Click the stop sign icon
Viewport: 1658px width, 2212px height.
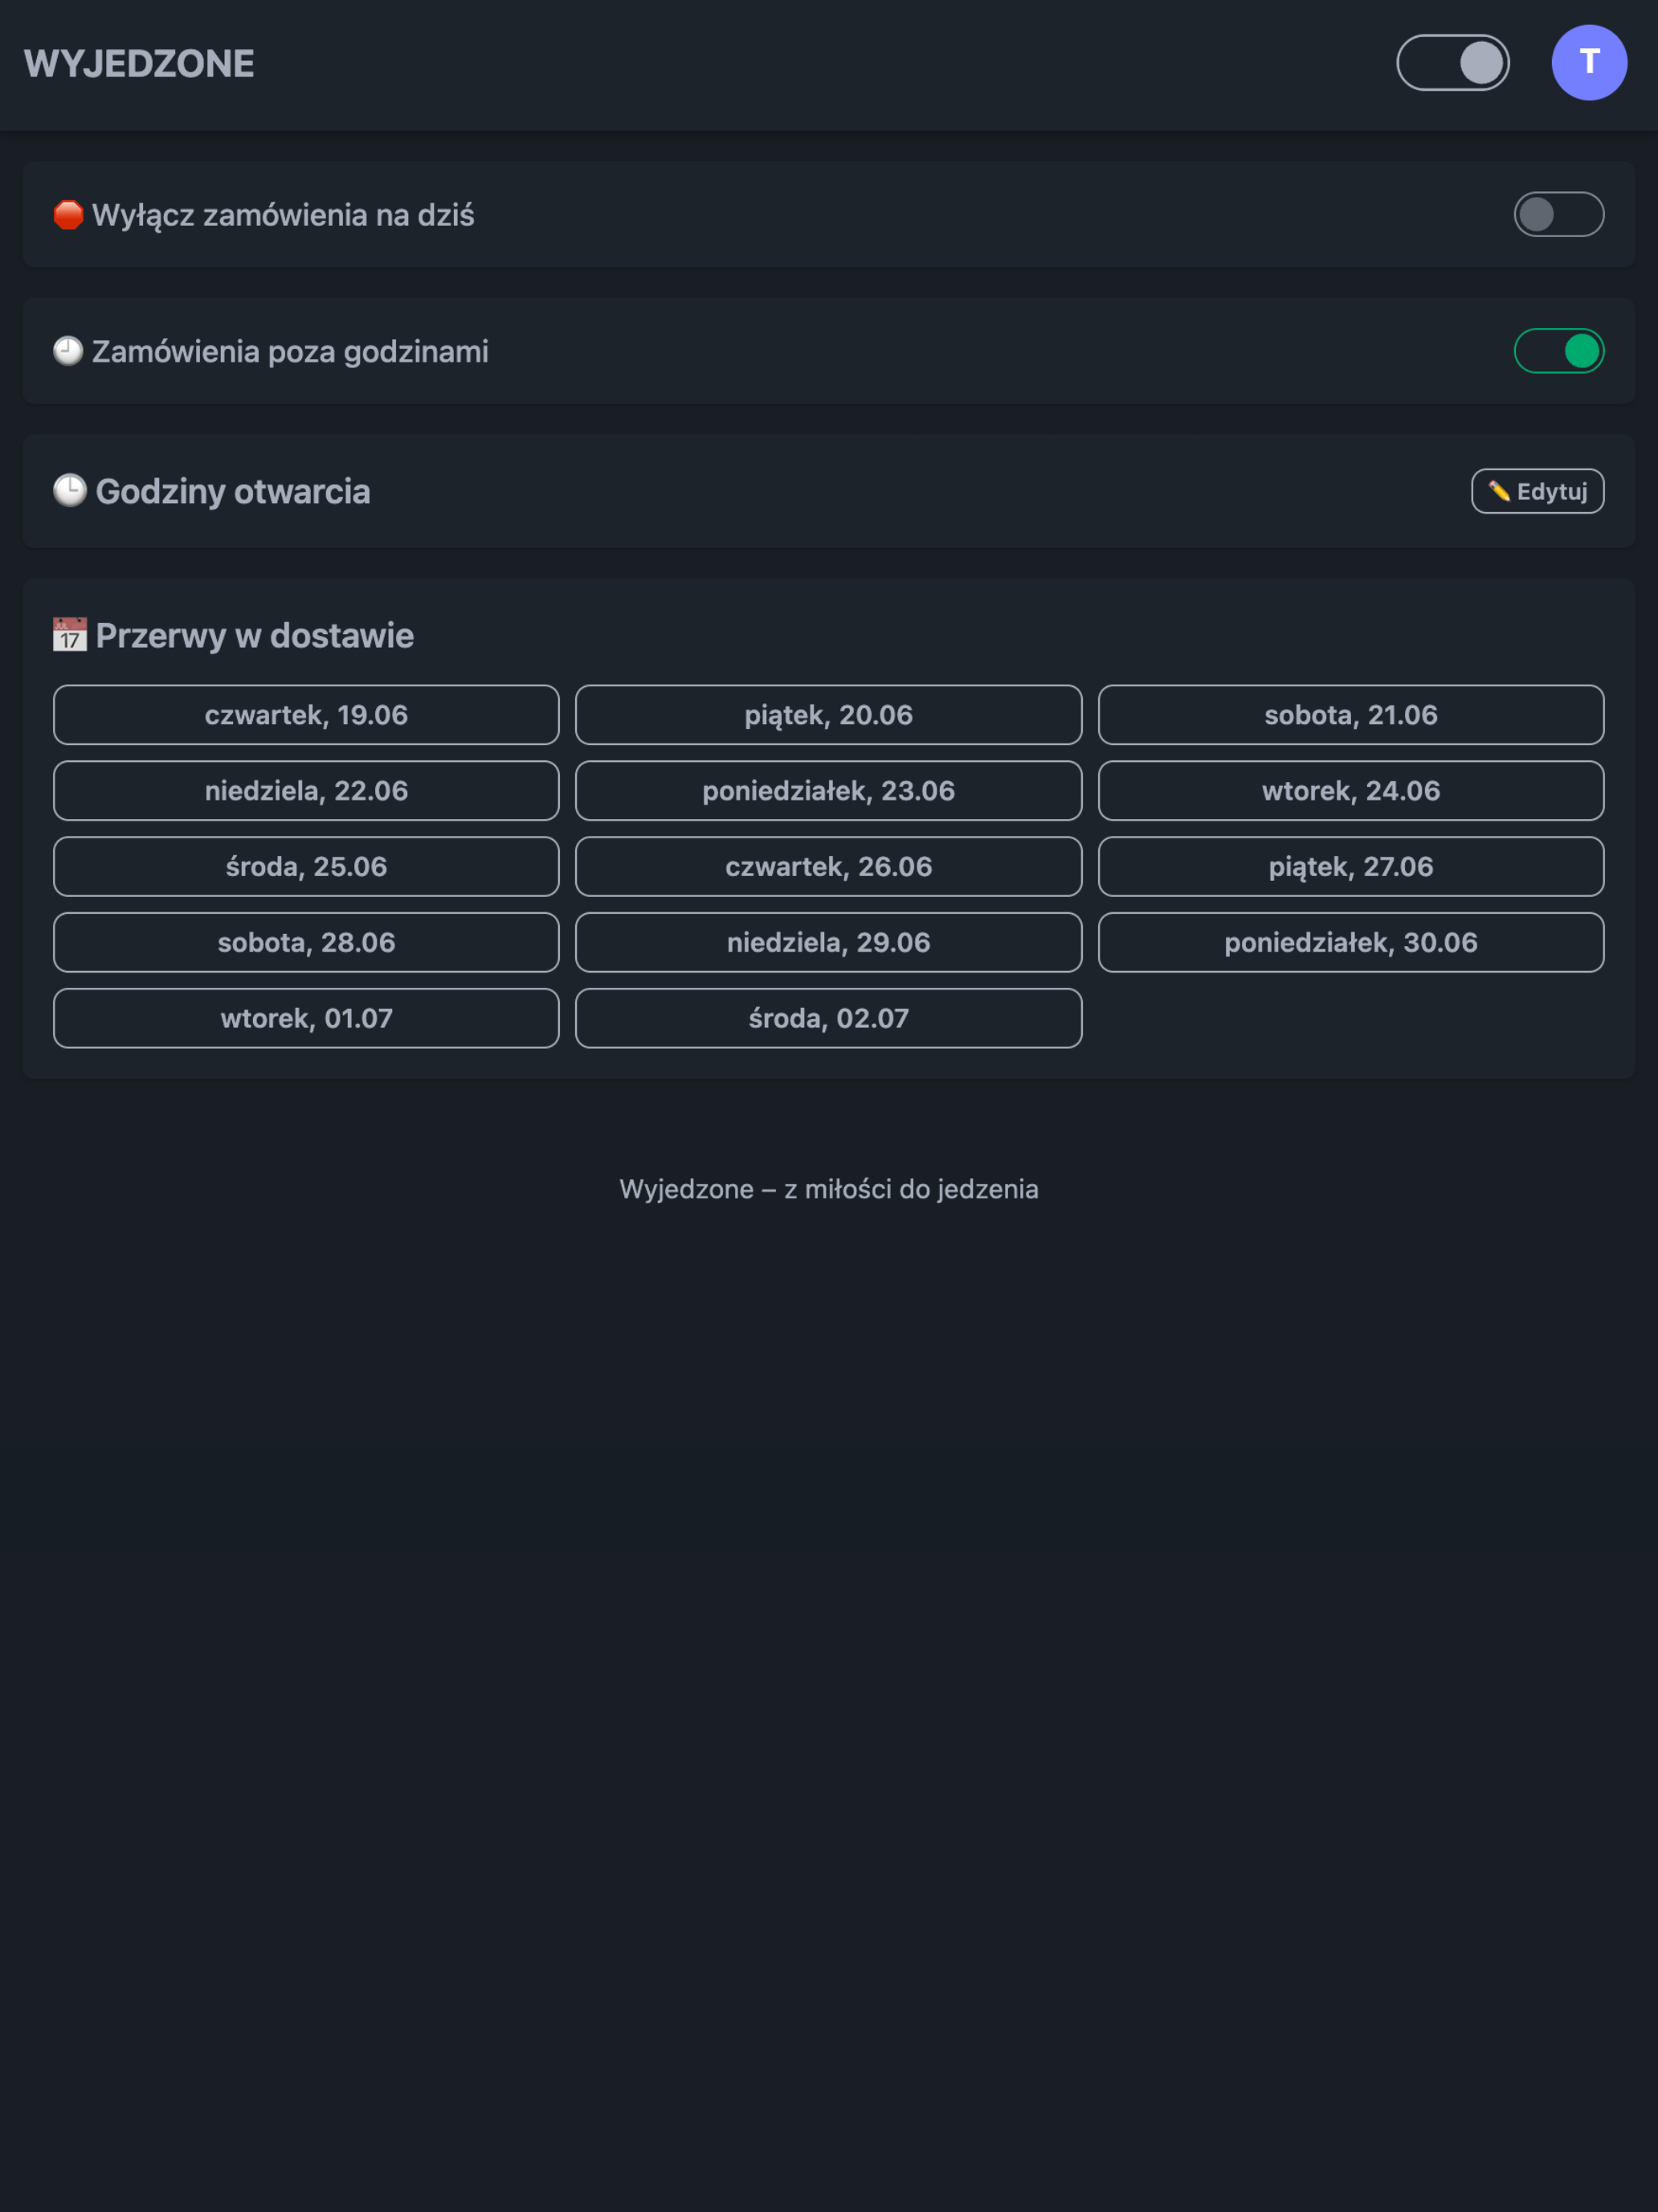point(68,215)
